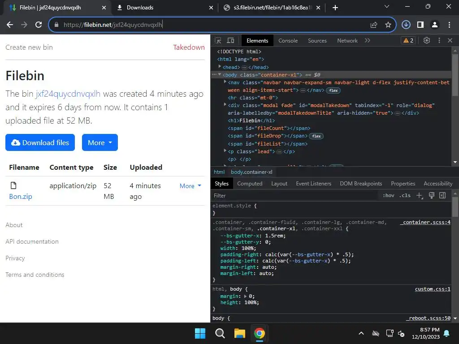Image resolution: width=459 pixels, height=344 pixels.
Task: Toggle the flex badge on nav element
Action: coord(333,90)
